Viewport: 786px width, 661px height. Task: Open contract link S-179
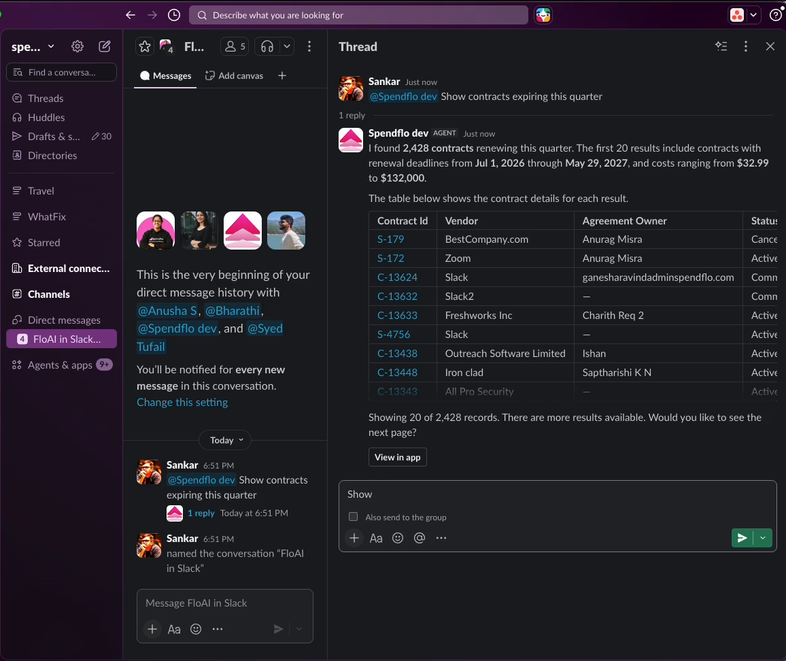pyautogui.click(x=390, y=239)
